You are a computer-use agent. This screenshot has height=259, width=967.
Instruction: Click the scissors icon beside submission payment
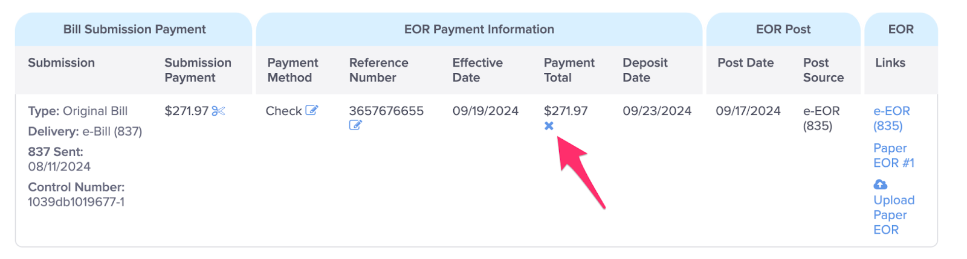[218, 111]
